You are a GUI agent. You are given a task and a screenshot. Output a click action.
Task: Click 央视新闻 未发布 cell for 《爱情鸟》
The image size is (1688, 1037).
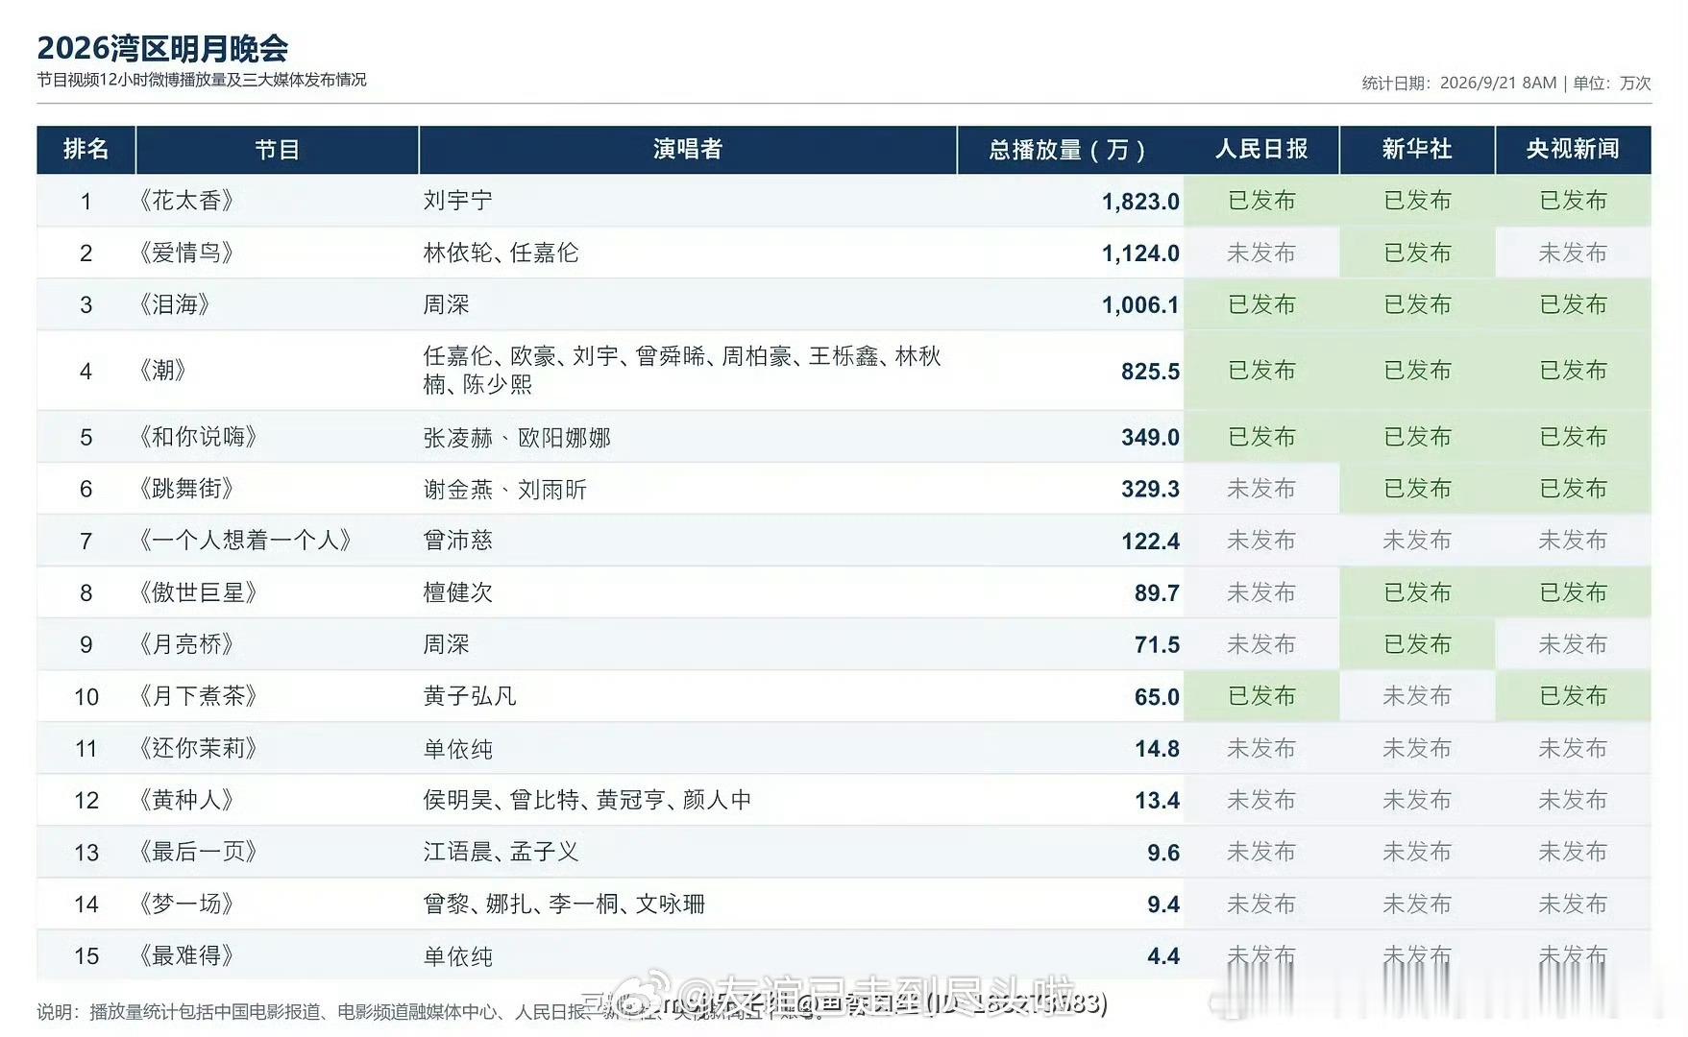[x=1573, y=253]
